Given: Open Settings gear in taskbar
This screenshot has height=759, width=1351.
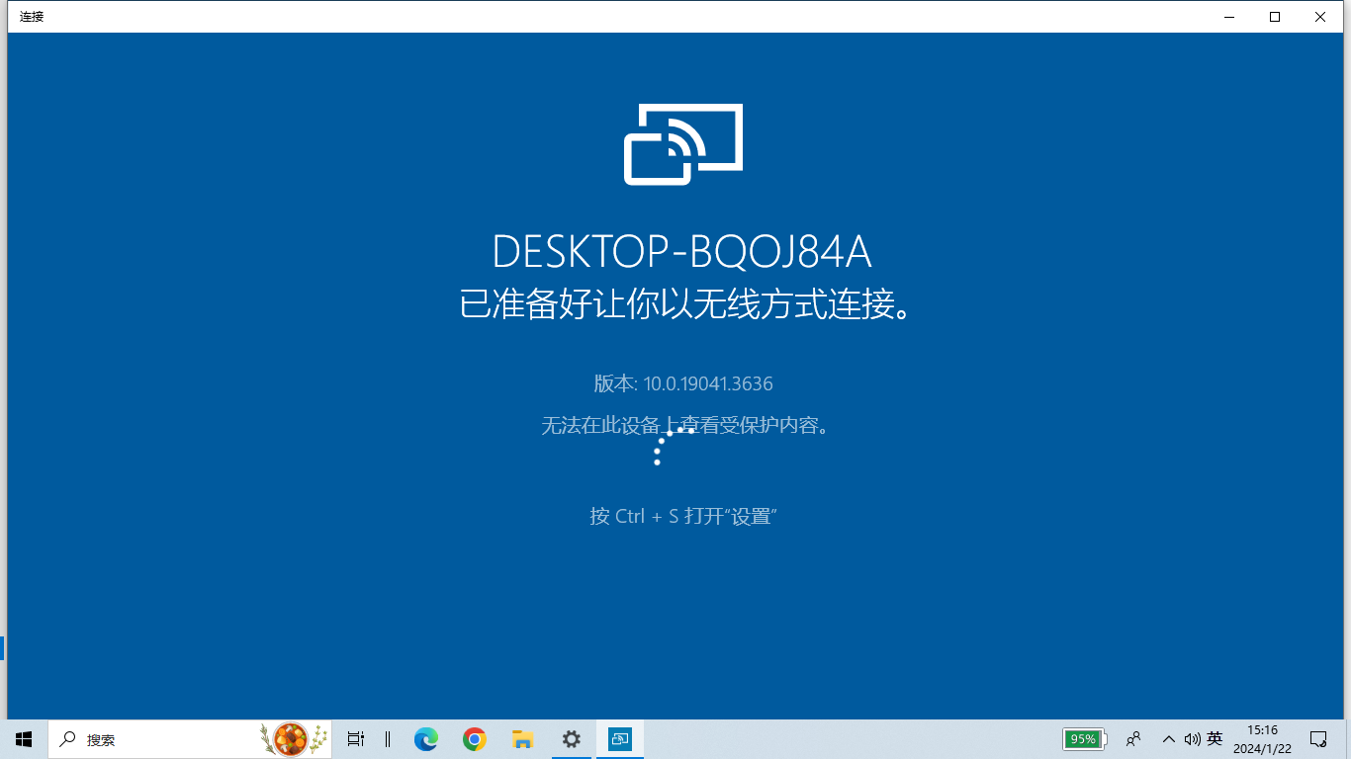Looking at the screenshot, I should [571, 739].
